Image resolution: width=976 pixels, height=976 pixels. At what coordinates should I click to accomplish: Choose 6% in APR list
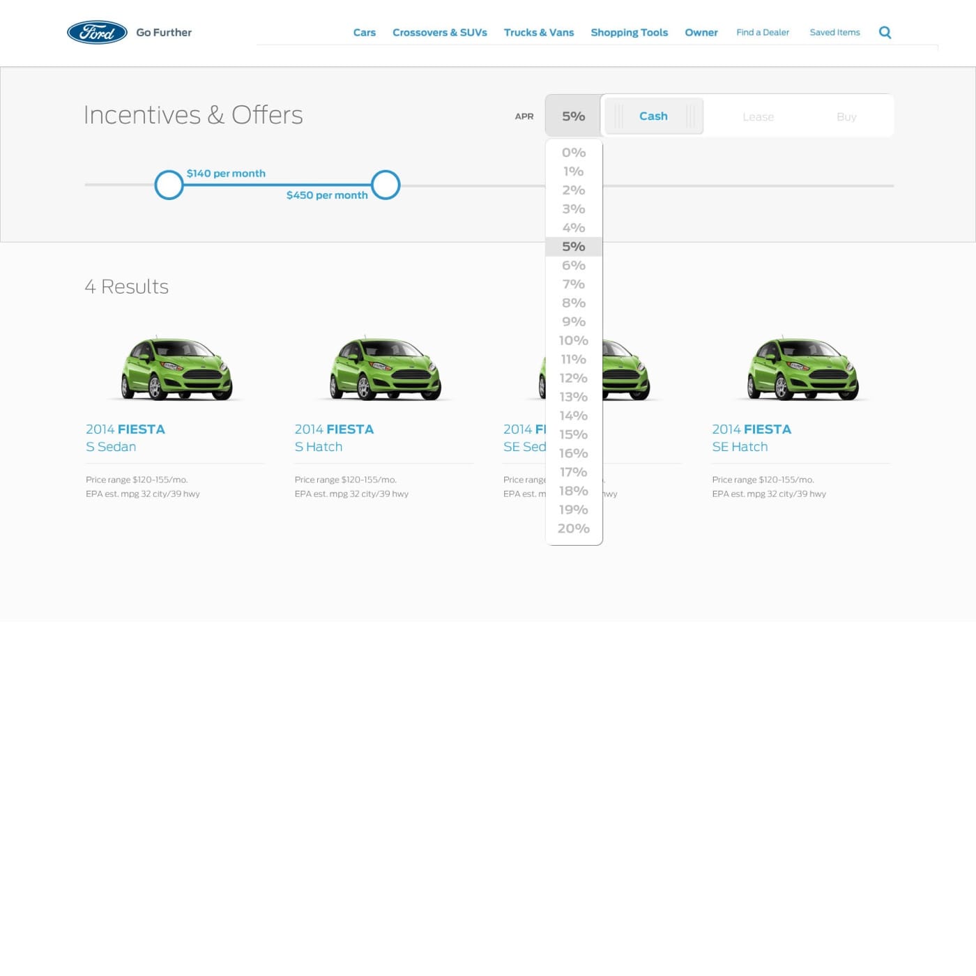tap(574, 265)
